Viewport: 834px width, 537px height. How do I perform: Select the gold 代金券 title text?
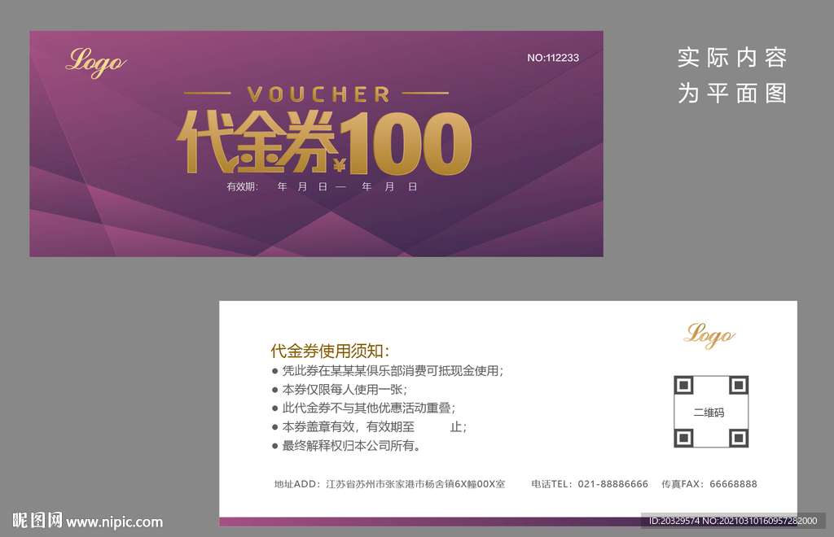point(256,140)
